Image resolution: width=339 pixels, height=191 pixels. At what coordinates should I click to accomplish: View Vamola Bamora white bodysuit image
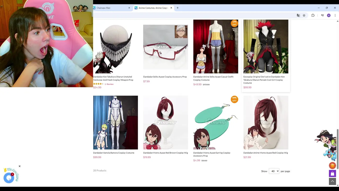point(115,123)
